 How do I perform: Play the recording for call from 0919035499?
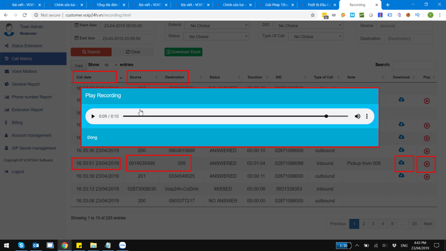click(x=426, y=164)
